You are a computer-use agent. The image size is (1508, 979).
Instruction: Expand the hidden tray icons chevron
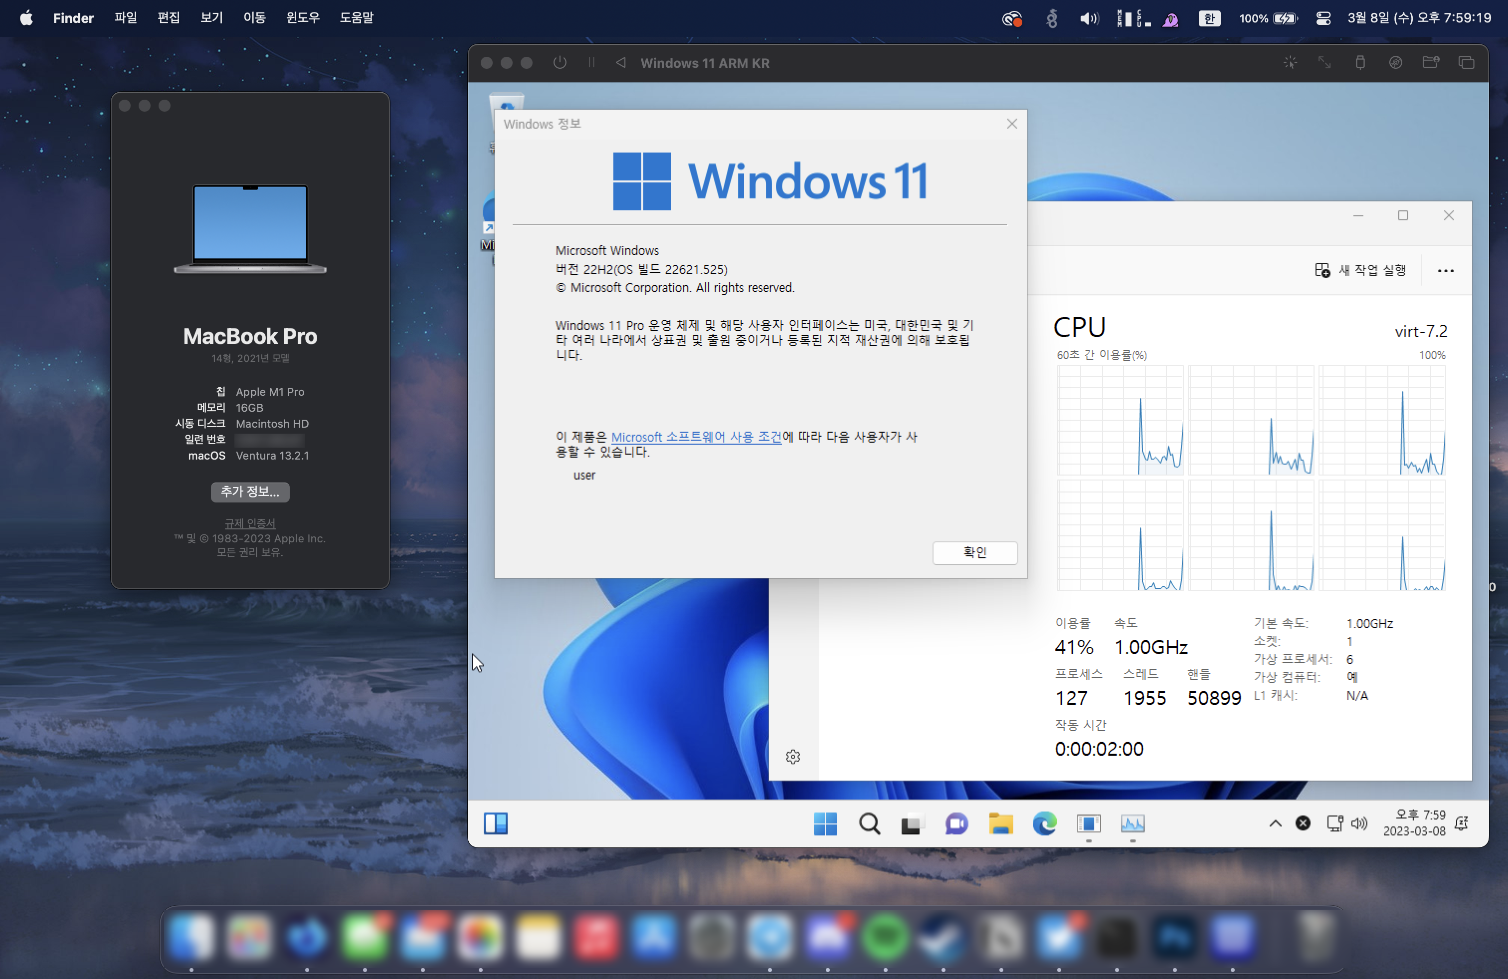tap(1275, 824)
